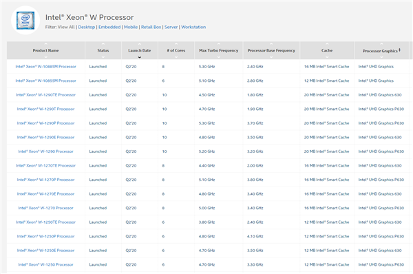This screenshot has height=274, width=413.
Task: Sort Max Turbo Frequency descending arrow
Action: (x=219, y=57)
